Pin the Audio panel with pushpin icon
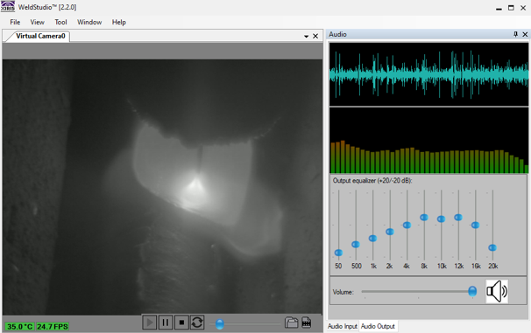531x333 pixels. pos(516,34)
